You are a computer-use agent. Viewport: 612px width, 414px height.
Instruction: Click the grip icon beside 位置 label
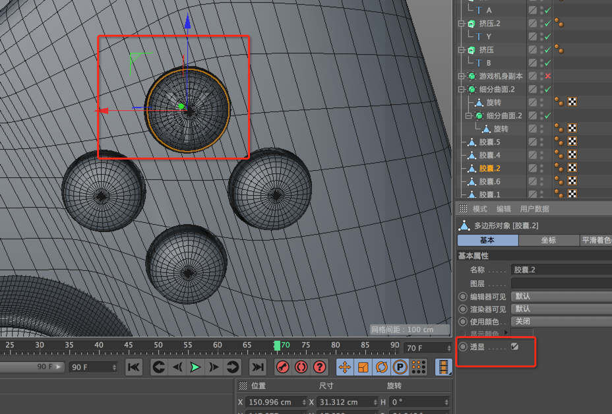coord(243,386)
